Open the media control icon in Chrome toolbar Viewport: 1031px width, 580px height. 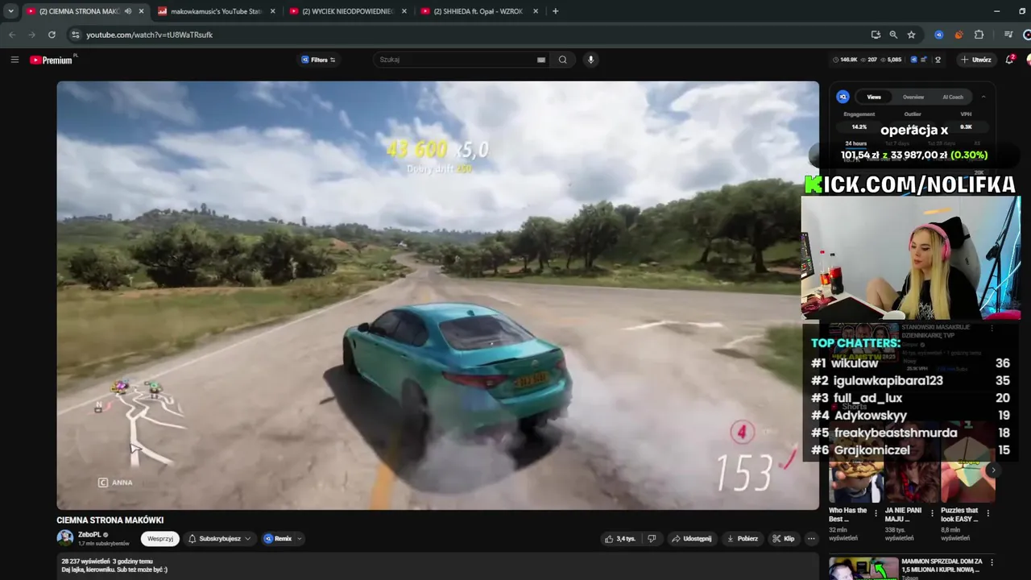point(1008,35)
